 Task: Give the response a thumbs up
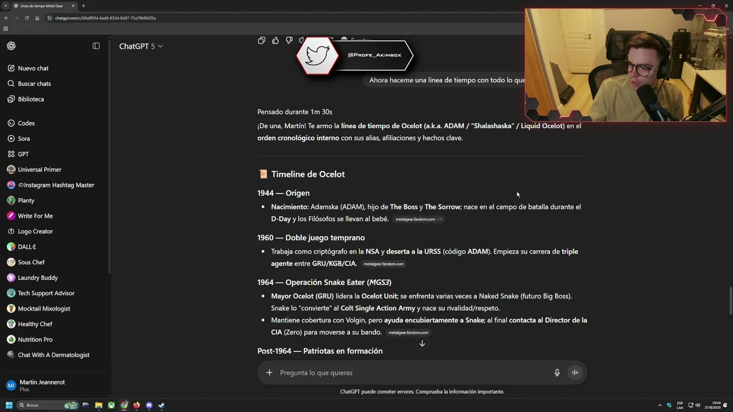[275, 40]
